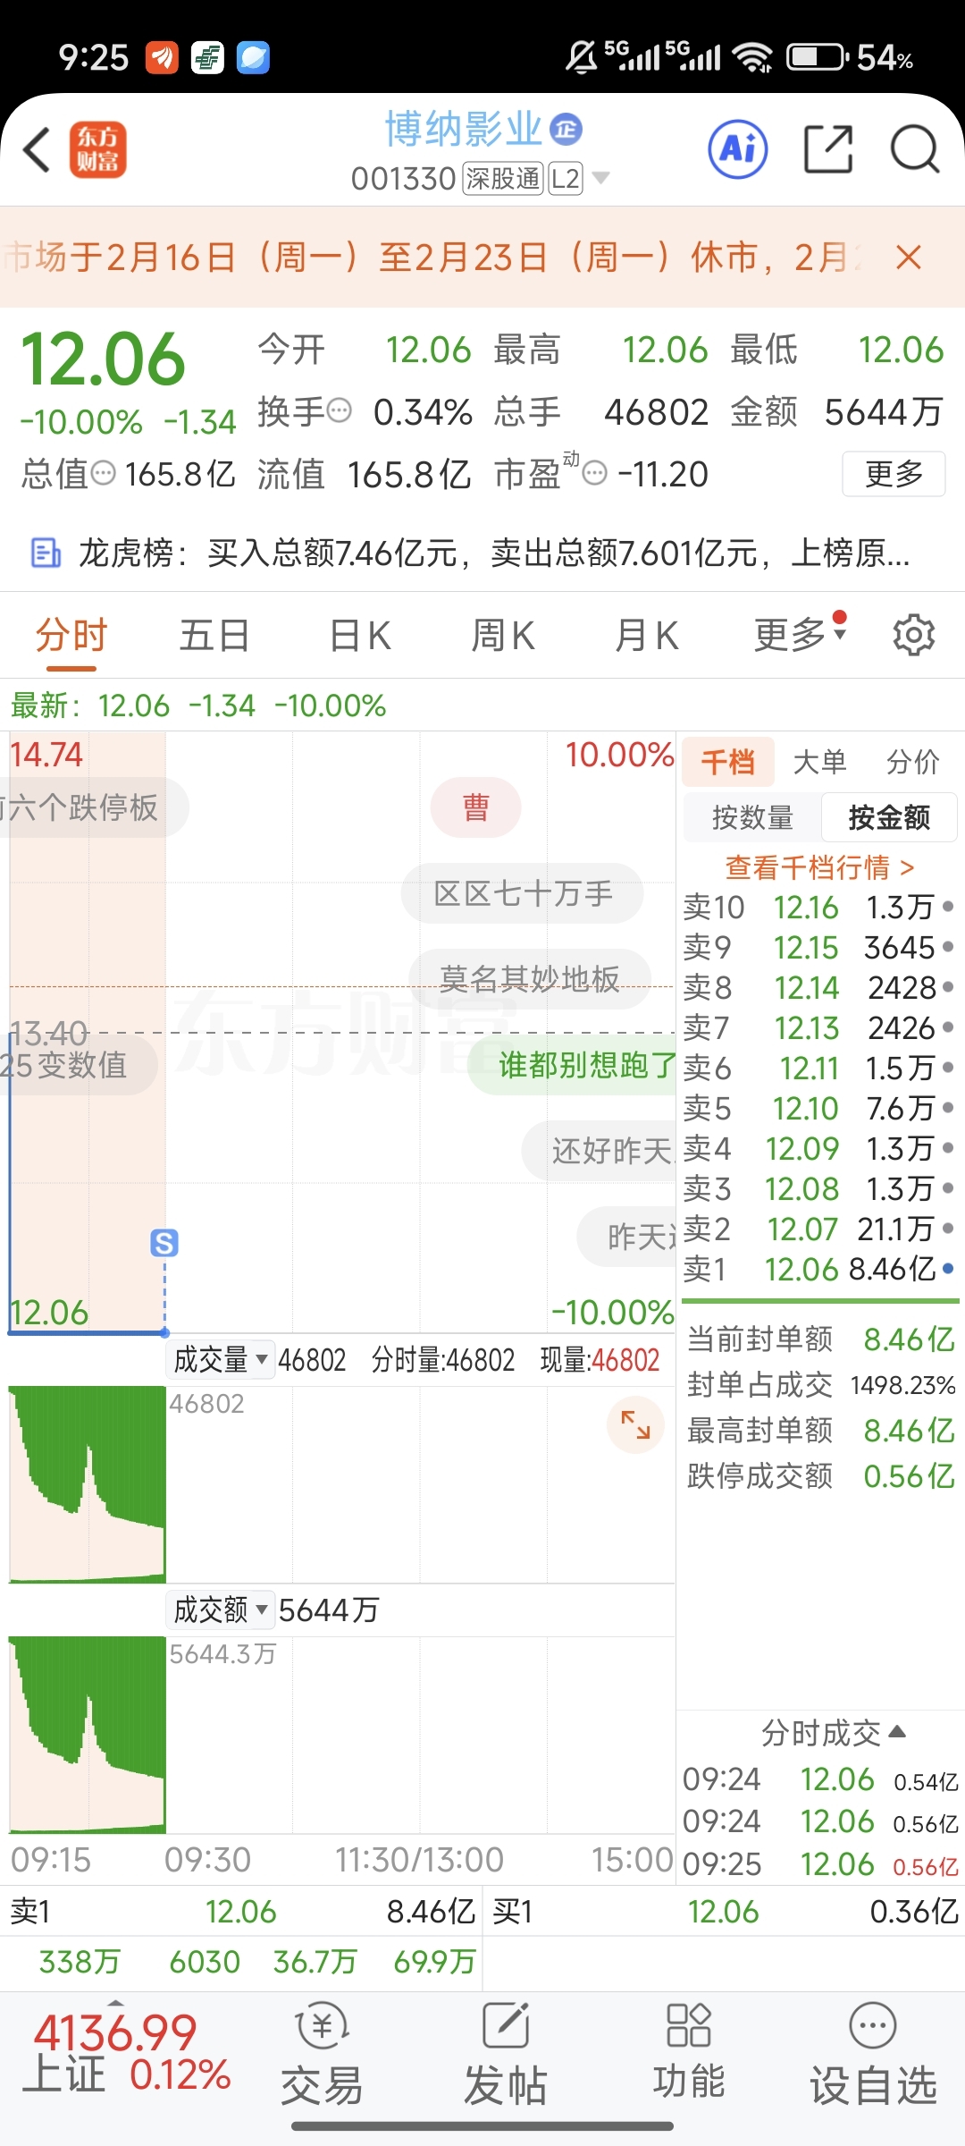Switch to 按数量 display mode
Screen dimensions: 965x2146
tap(752, 817)
